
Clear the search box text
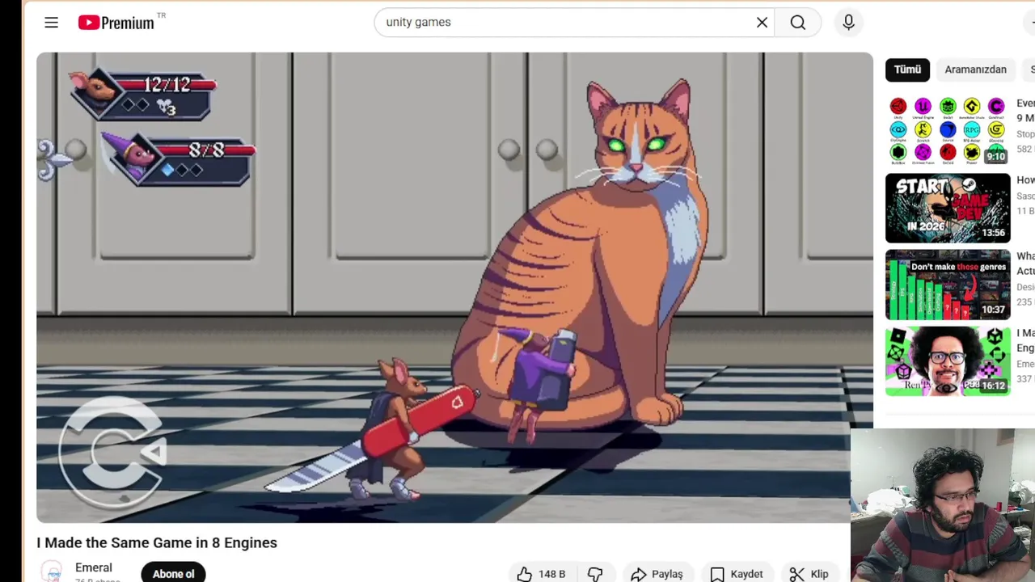[x=762, y=23]
